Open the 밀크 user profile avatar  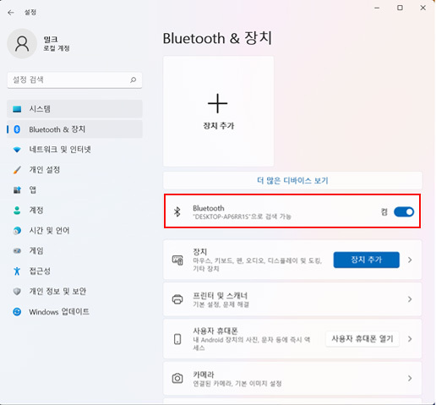(x=22, y=44)
